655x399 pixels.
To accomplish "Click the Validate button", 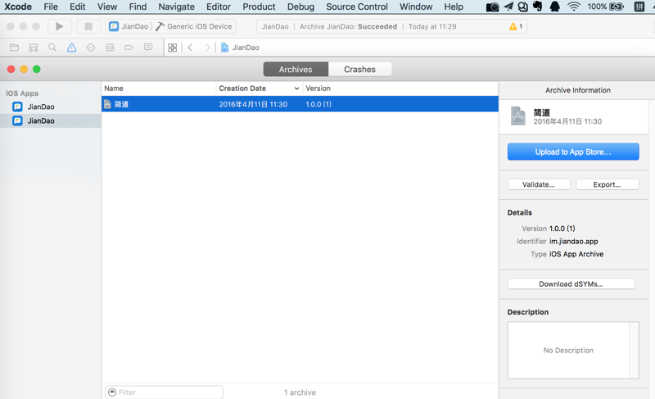I will 539,184.
